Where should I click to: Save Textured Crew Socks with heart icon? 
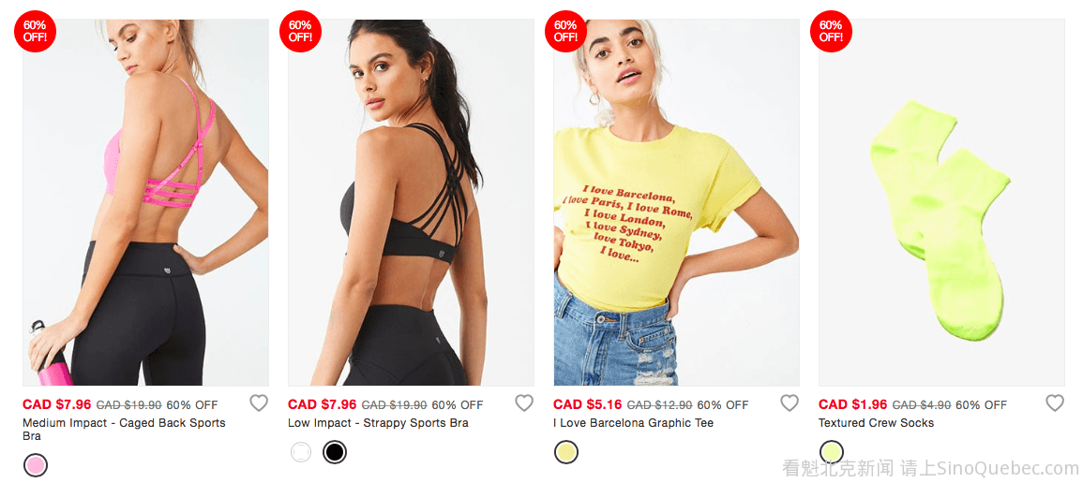[1055, 403]
